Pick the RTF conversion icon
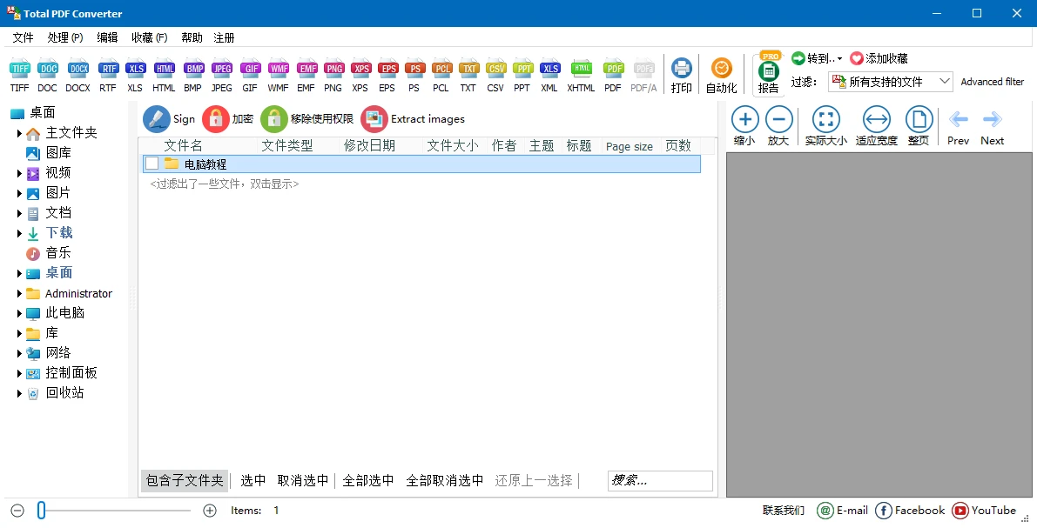1037x528 pixels. [x=108, y=75]
